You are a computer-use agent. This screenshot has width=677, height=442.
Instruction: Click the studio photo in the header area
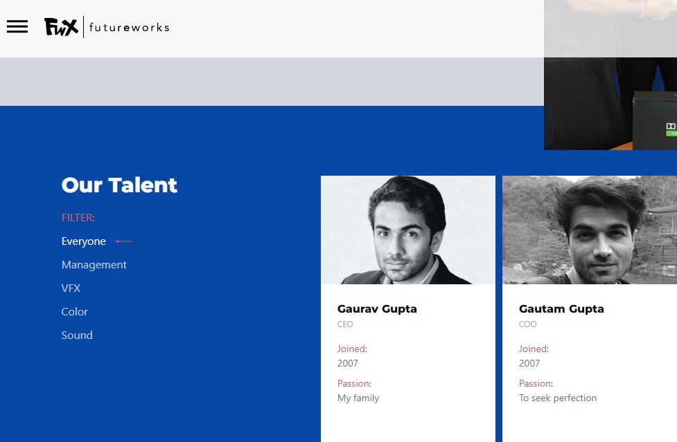coord(610,75)
